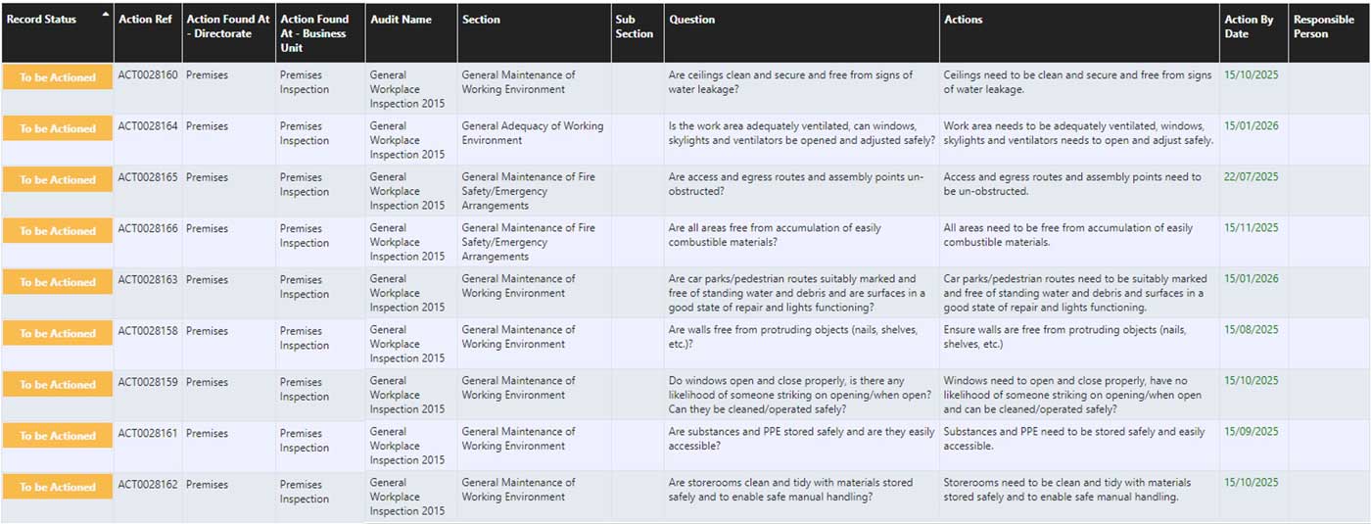This screenshot has height=524, width=1371.
Task: Click the sort arrow in Record Status header
Action: 106,14
